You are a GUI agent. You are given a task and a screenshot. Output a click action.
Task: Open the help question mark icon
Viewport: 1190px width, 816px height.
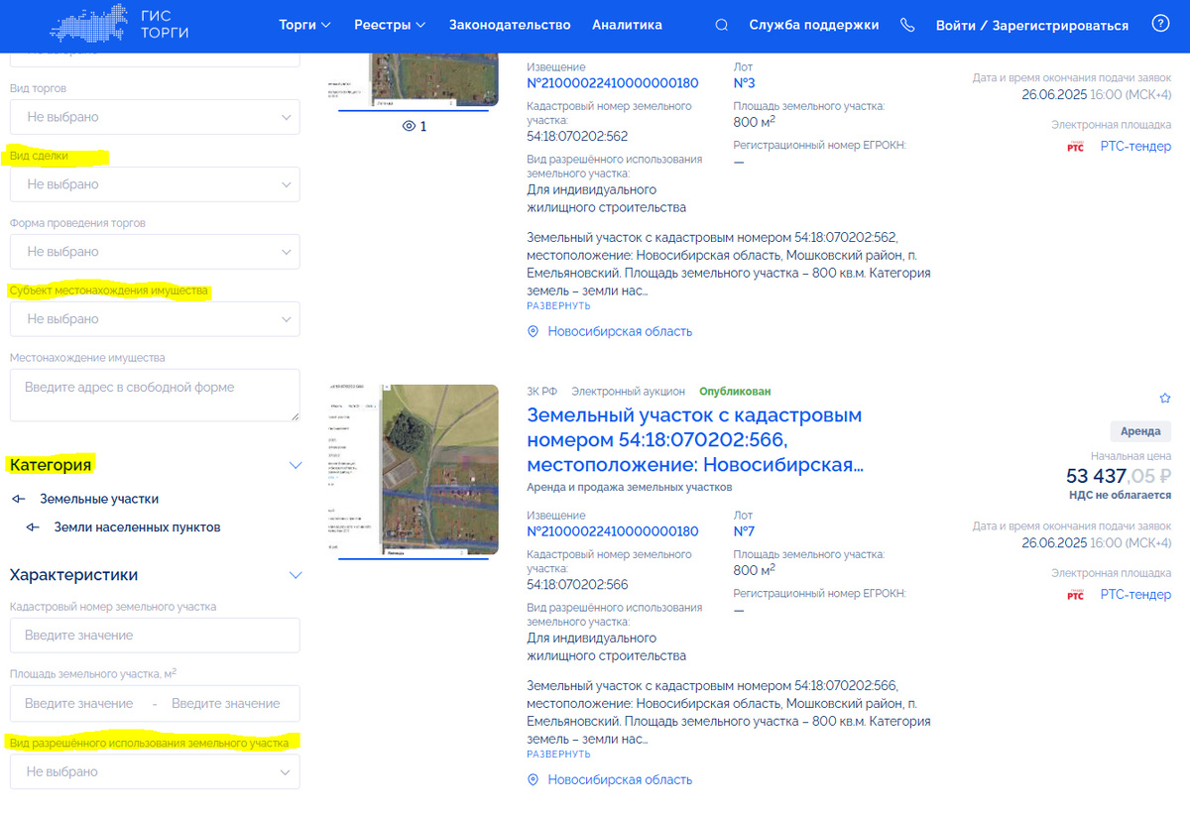pyautogui.click(x=1160, y=24)
